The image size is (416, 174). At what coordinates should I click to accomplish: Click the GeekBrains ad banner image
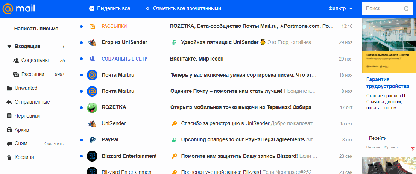(x=389, y=45)
